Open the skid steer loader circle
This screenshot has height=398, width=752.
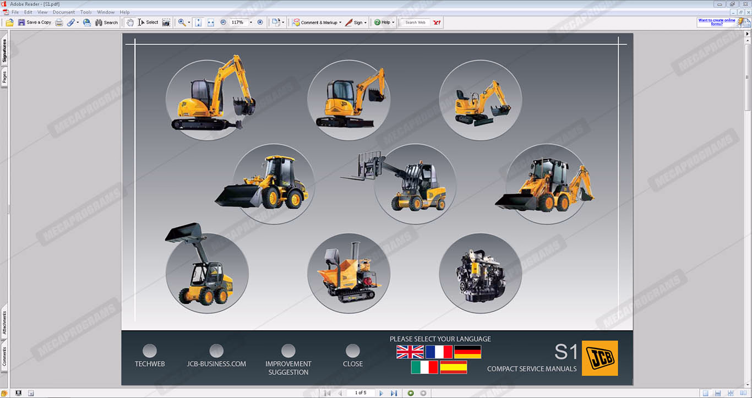point(206,273)
